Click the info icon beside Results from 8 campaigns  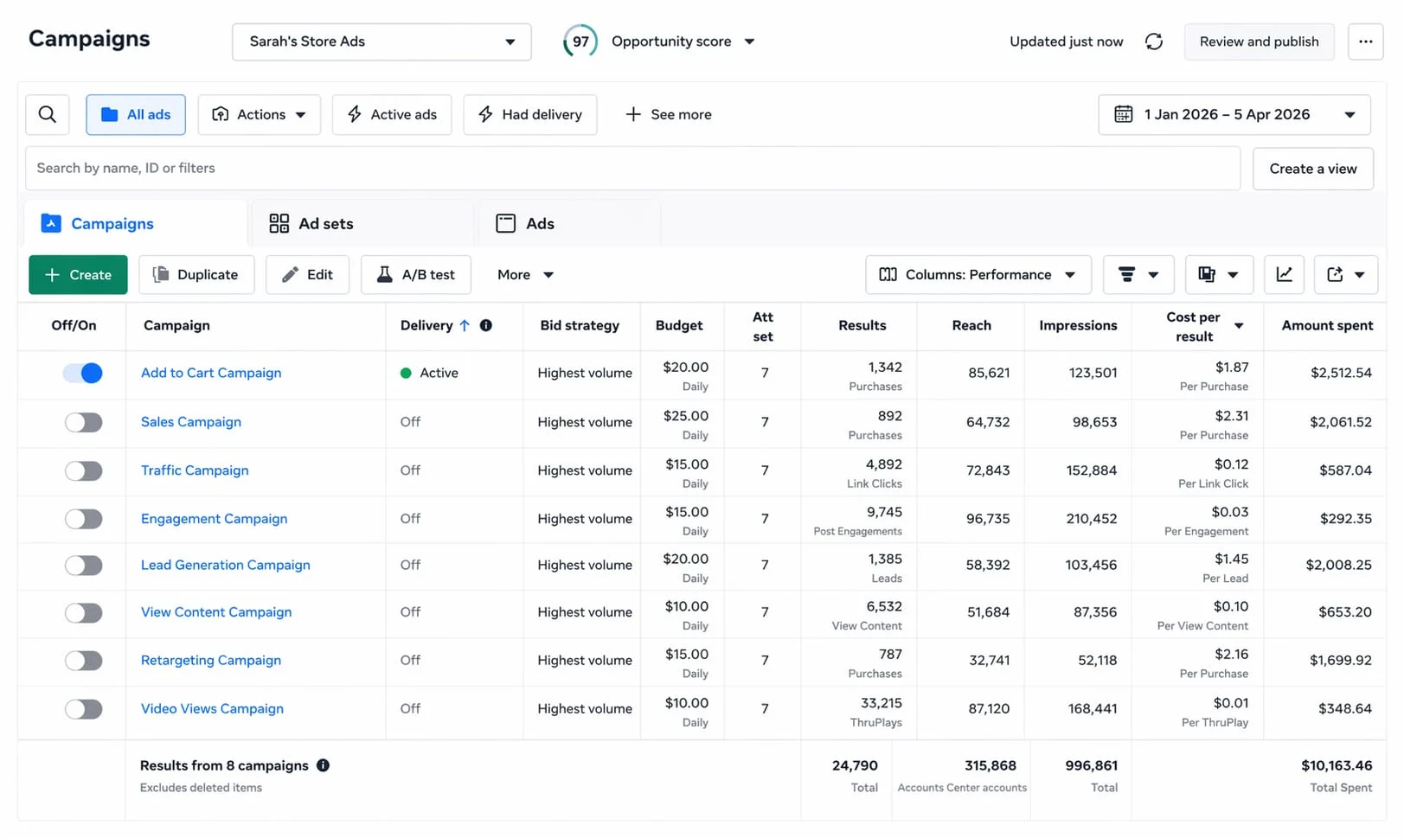point(323,765)
